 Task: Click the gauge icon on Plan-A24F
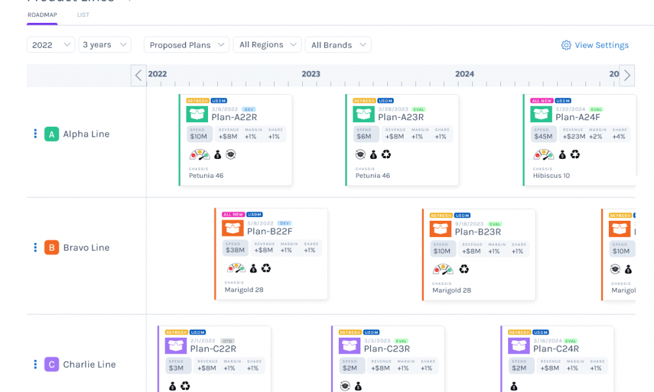pos(543,155)
